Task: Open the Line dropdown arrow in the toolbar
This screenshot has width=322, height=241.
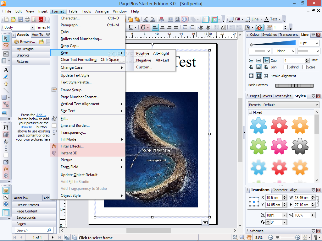Action: [x=261, y=19]
